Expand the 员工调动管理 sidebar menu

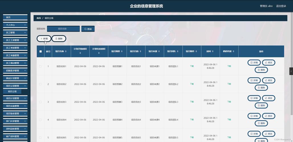point(15,63)
